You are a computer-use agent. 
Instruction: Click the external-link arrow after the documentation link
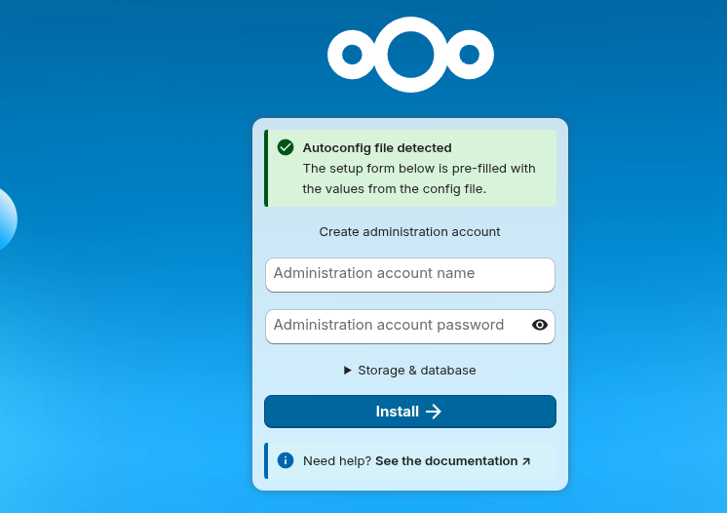click(x=526, y=461)
